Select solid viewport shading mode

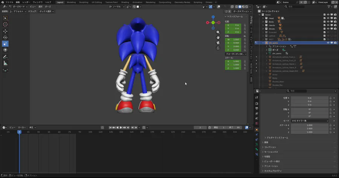coord(240,7)
